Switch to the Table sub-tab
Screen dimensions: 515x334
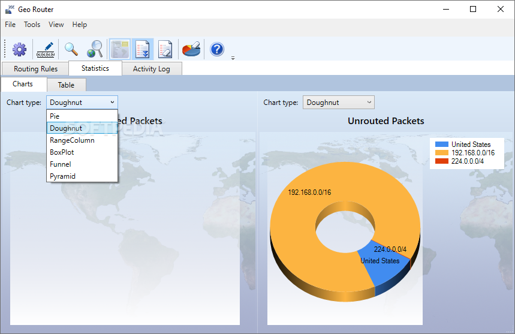click(67, 85)
